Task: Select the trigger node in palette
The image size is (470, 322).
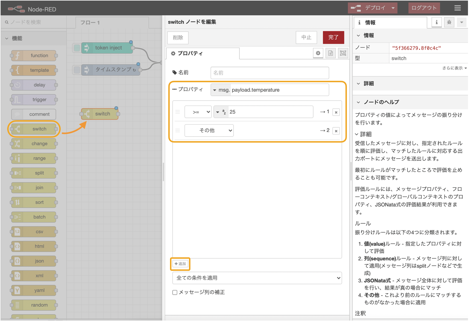Action: click(34, 99)
